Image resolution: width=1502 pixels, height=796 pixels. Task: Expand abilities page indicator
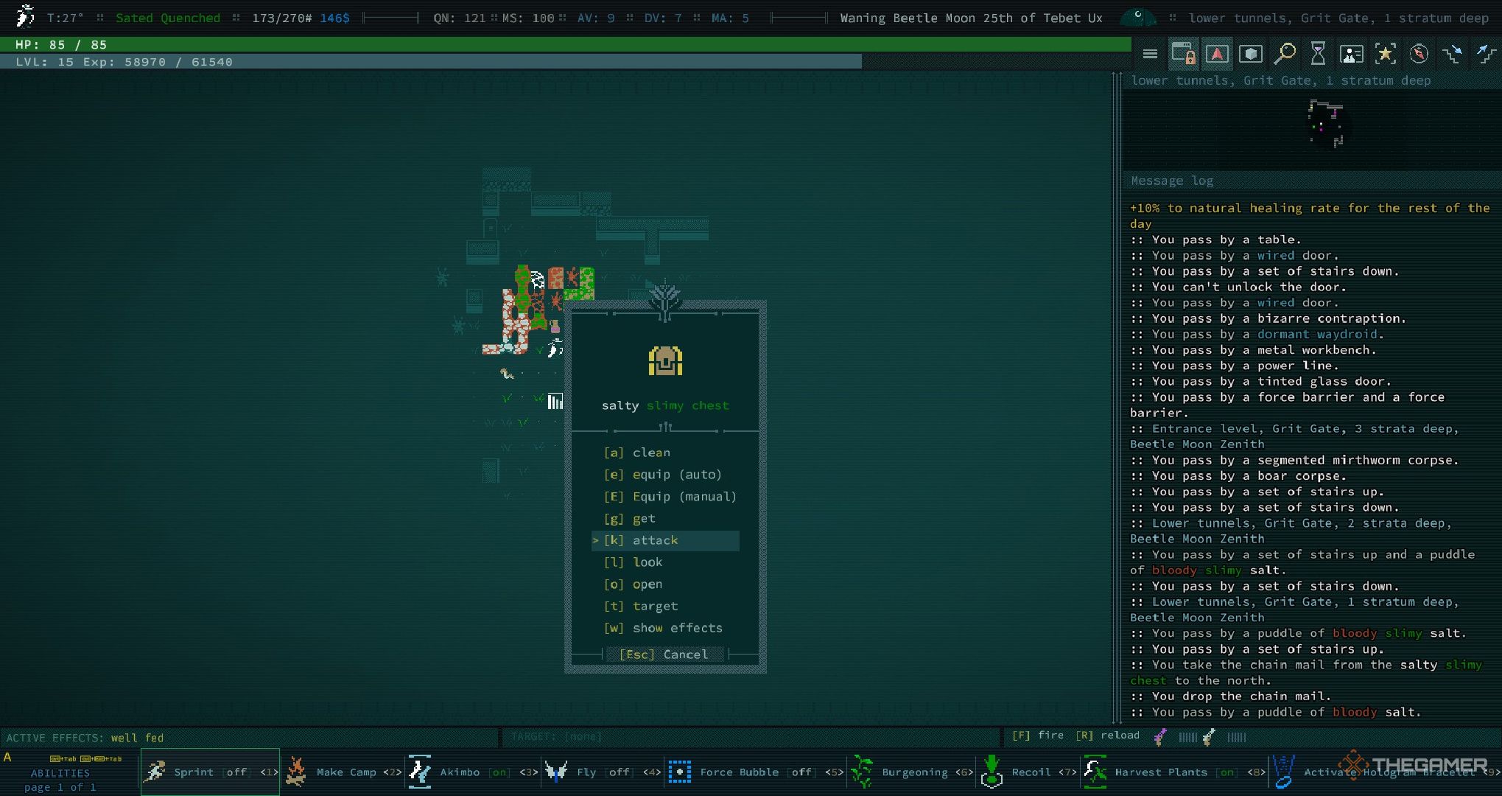point(66,781)
